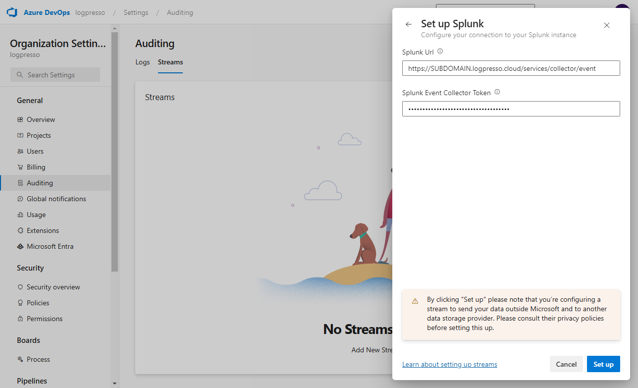The image size is (638, 388).
Task: Open Permissions settings
Action: click(x=55, y=319)
